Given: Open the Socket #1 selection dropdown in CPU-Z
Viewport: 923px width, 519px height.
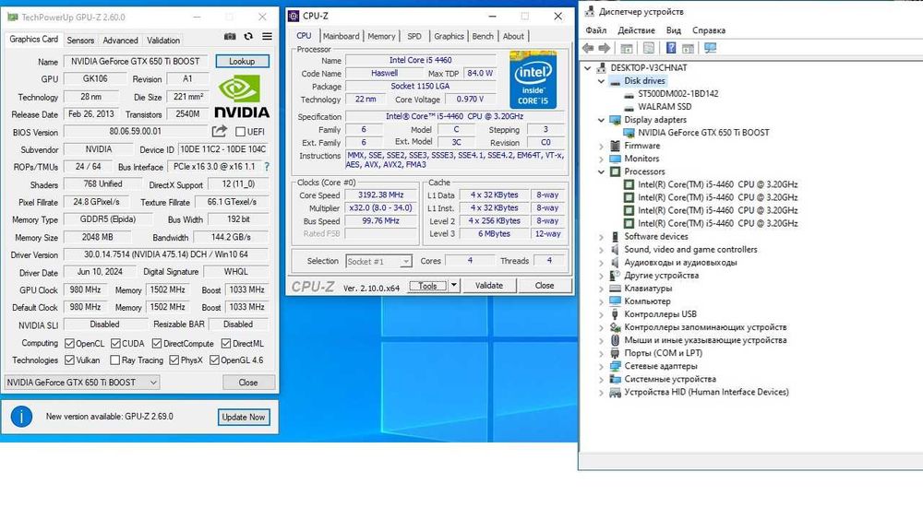Looking at the screenshot, I should coord(378,261).
